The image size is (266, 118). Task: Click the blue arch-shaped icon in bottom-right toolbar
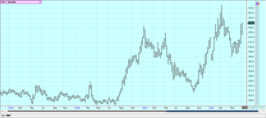(x=253, y=108)
